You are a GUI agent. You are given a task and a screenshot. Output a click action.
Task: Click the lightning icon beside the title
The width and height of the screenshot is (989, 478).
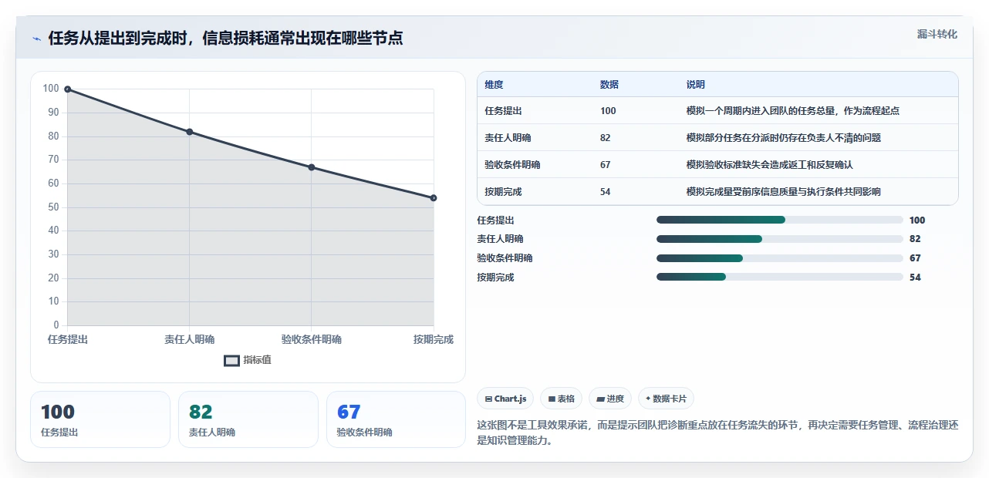coord(37,38)
